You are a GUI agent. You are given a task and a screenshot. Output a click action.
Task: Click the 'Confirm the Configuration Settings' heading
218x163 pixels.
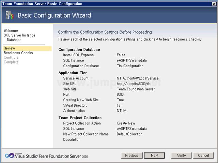click(105, 32)
